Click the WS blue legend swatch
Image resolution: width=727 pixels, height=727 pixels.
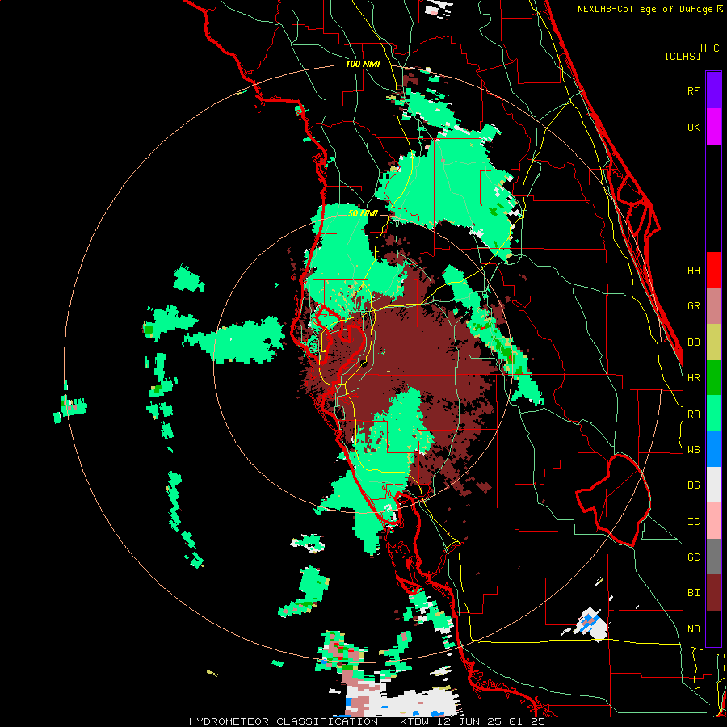(713, 449)
